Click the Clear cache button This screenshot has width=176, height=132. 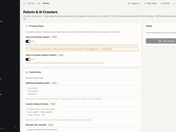click(150, 3)
